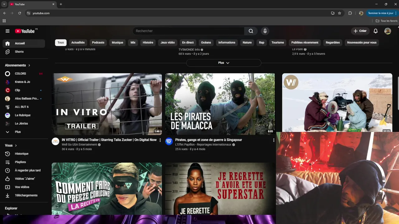Viewport: 399px width, 224px height.
Task: Click the magnifier search button
Action: (251, 31)
